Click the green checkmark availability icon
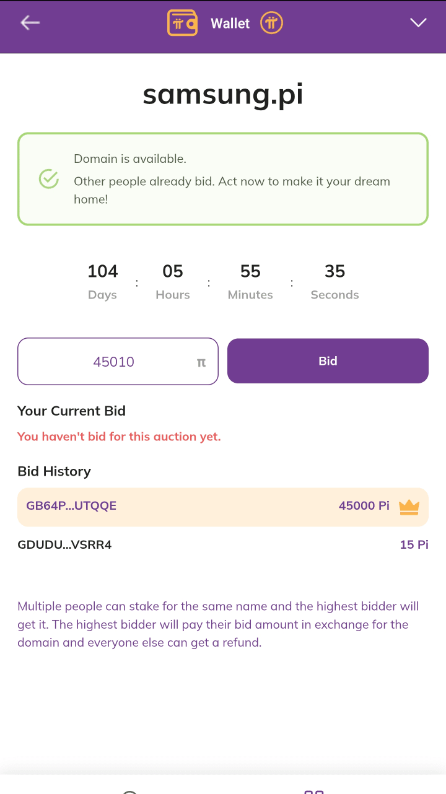Image resolution: width=446 pixels, height=794 pixels. pos(49,179)
